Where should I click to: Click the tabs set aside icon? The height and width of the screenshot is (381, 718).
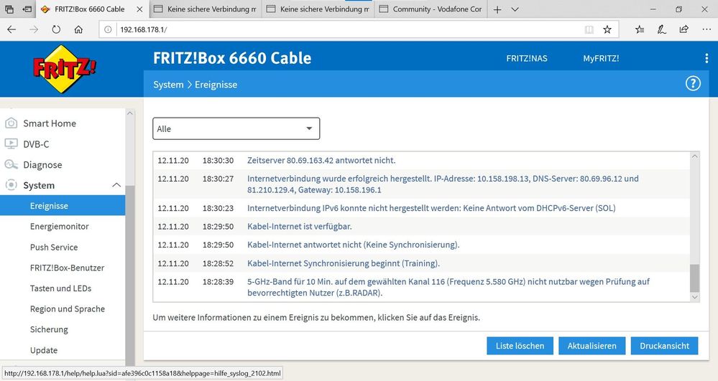9,9
